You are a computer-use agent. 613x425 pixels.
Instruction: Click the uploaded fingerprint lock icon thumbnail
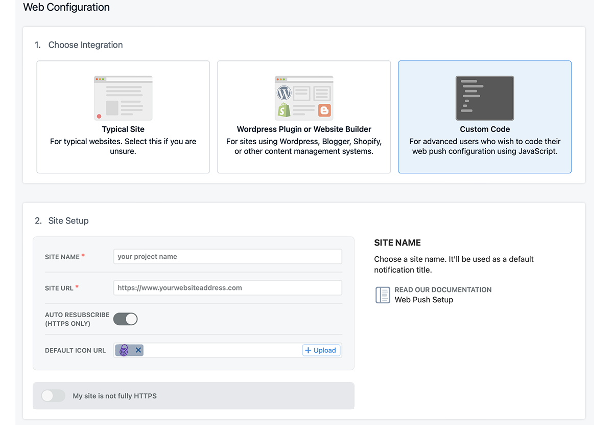(124, 350)
